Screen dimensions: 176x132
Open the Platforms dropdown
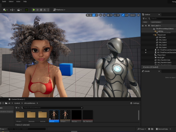tap(59, 10)
